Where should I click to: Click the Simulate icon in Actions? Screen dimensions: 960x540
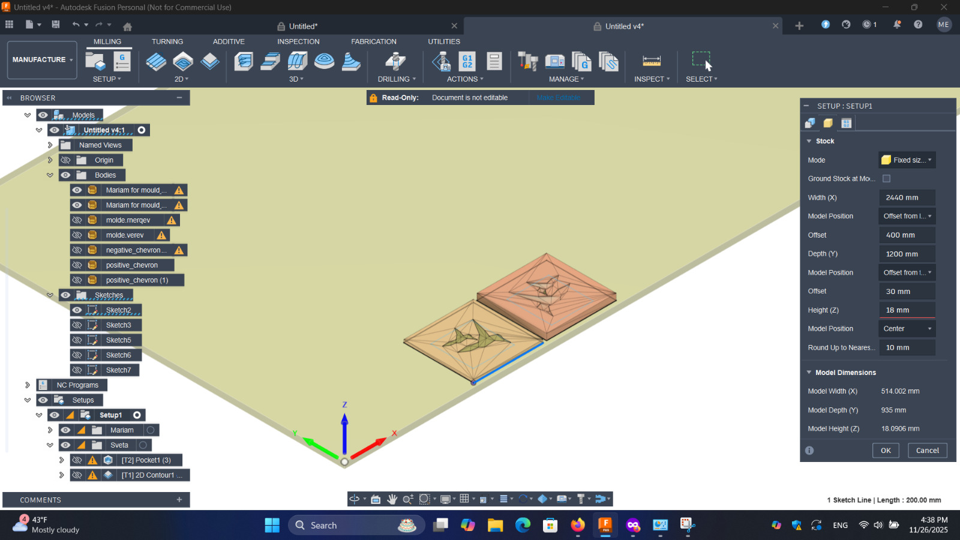(x=442, y=61)
